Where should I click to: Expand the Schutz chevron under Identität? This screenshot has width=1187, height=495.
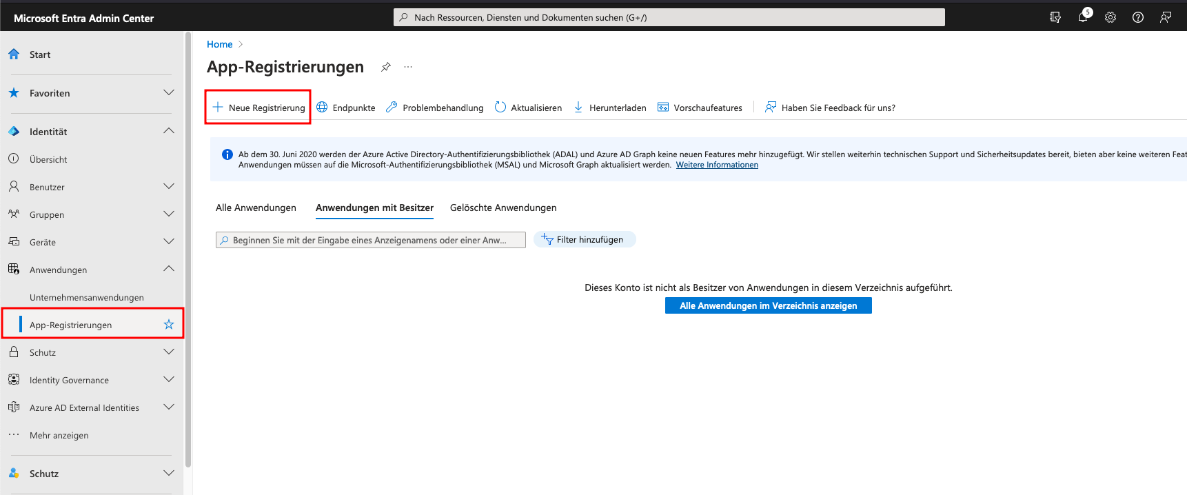coord(169,352)
